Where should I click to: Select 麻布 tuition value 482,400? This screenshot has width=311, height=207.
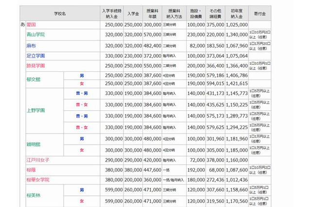pyautogui.click(x=152, y=46)
